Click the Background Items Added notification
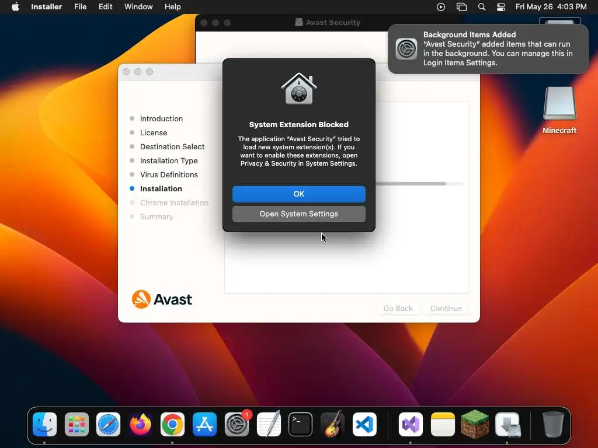Image resolution: width=598 pixels, height=448 pixels. (488, 49)
